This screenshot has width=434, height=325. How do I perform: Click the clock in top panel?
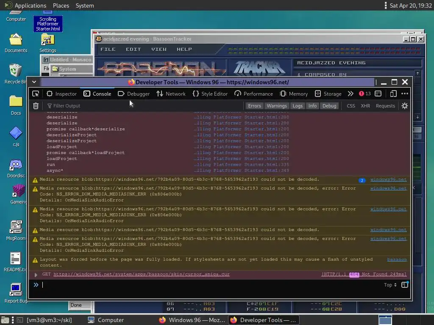point(411,6)
